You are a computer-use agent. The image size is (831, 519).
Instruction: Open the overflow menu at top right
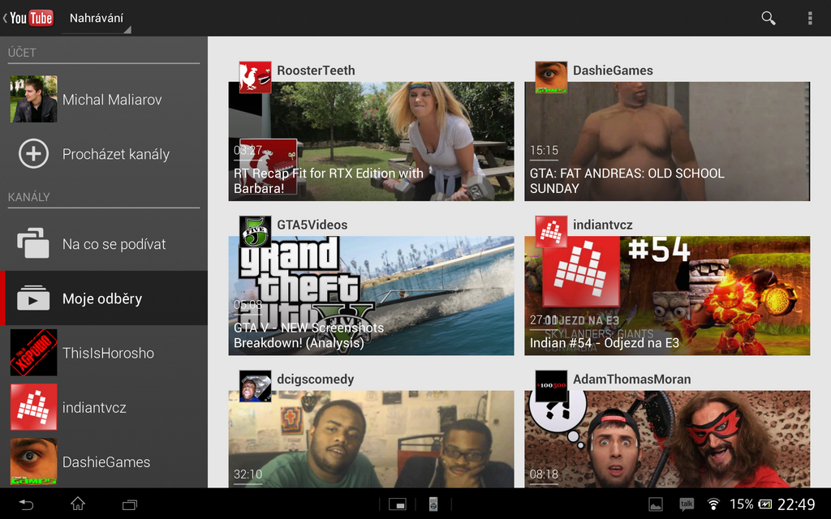tap(809, 18)
